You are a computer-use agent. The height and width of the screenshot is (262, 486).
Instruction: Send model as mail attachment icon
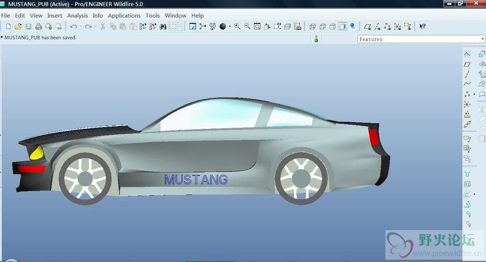tap(48, 27)
